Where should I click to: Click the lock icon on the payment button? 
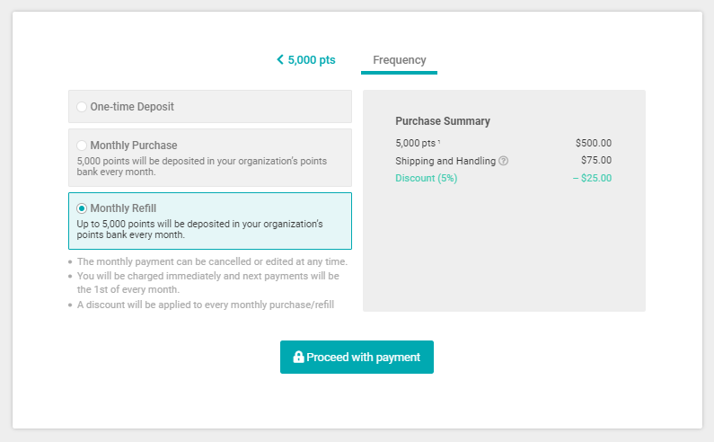pyautogui.click(x=299, y=358)
